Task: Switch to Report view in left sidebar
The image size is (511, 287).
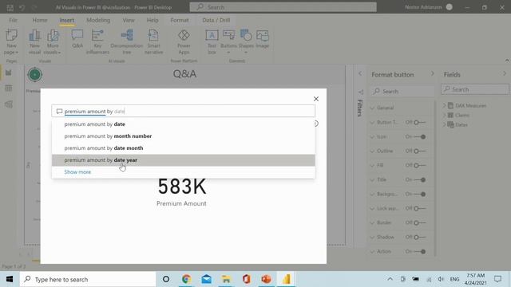Action: (x=9, y=73)
